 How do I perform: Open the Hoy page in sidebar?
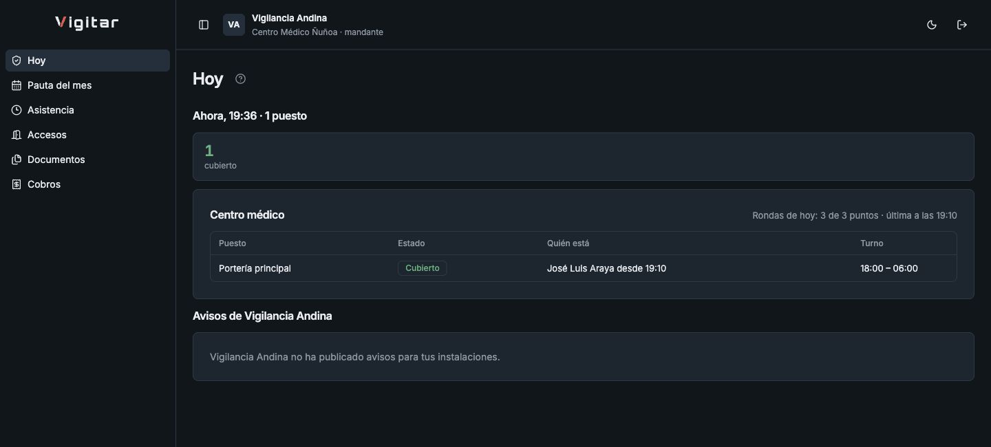[x=87, y=61]
